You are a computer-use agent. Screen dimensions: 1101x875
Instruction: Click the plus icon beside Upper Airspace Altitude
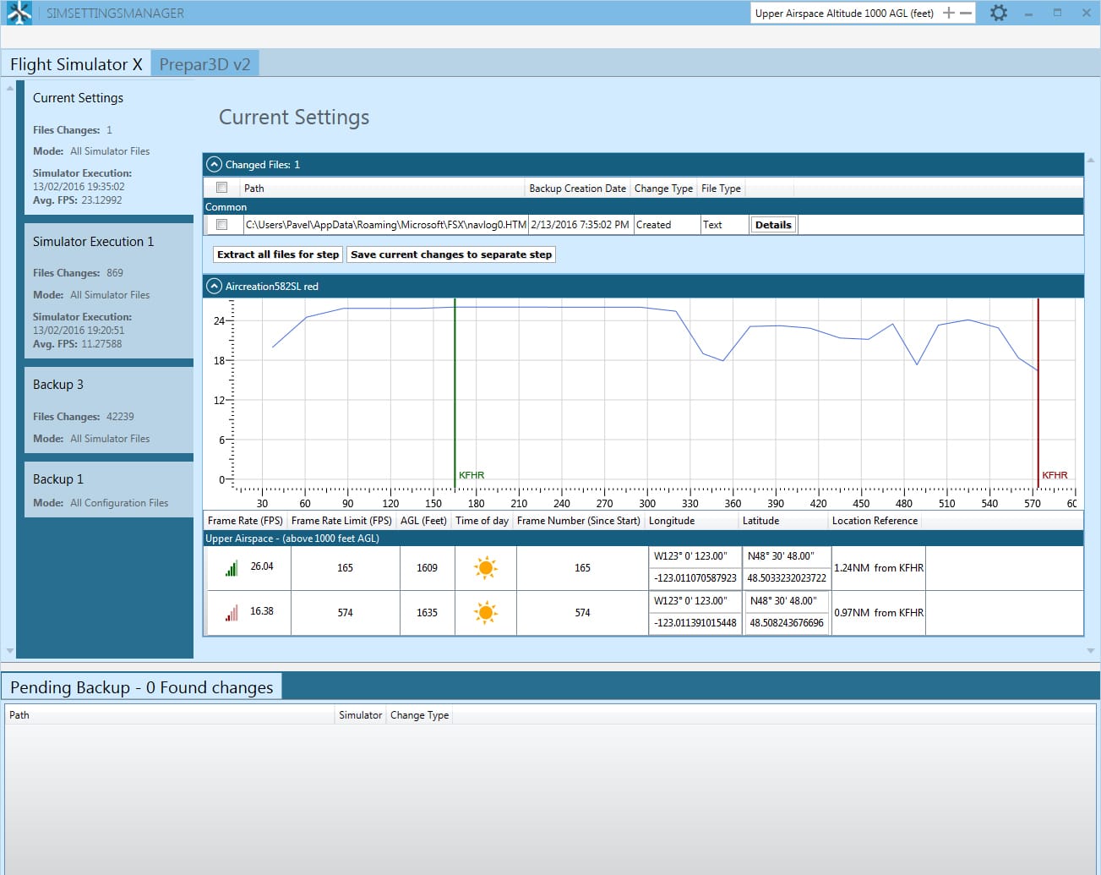point(949,14)
